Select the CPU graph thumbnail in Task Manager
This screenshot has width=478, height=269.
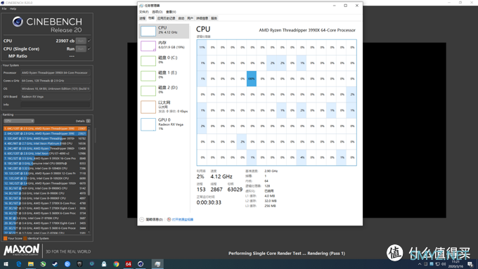pos(148,31)
